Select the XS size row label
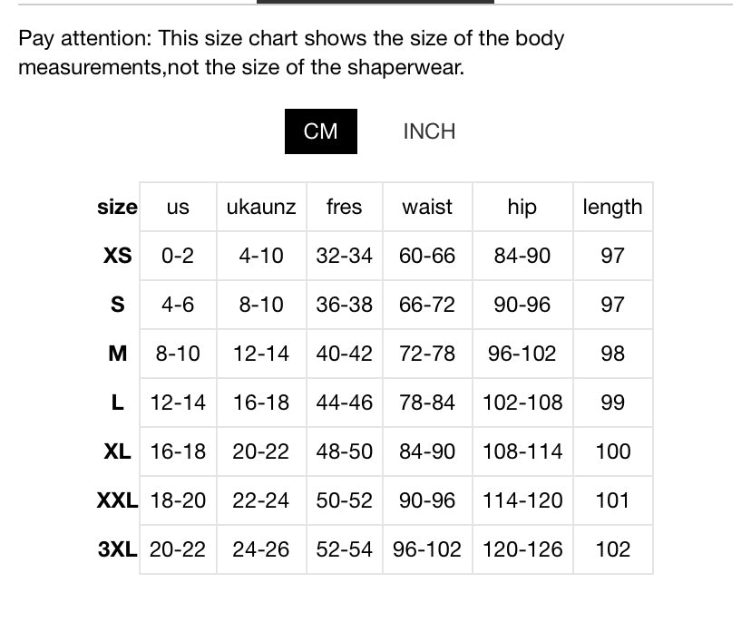The height and width of the screenshot is (631, 751). tap(117, 256)
